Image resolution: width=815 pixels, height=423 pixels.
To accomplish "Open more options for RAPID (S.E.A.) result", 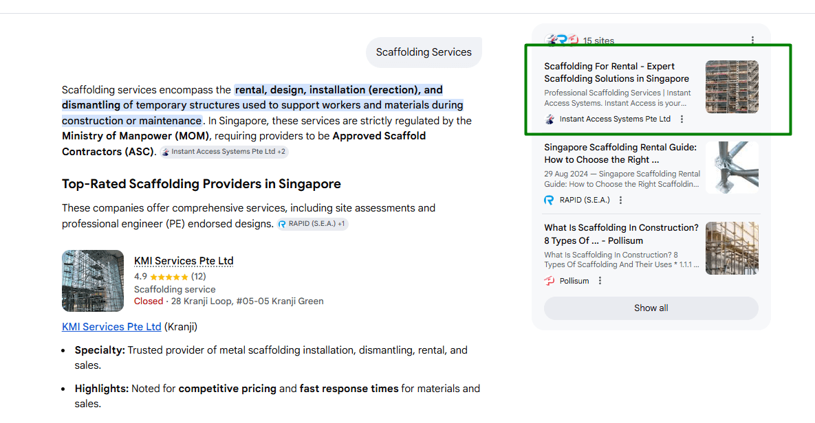I will [x=620, y=201].
